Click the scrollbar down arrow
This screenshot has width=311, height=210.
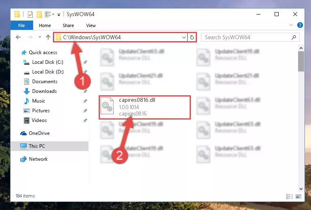click(301, 189)
